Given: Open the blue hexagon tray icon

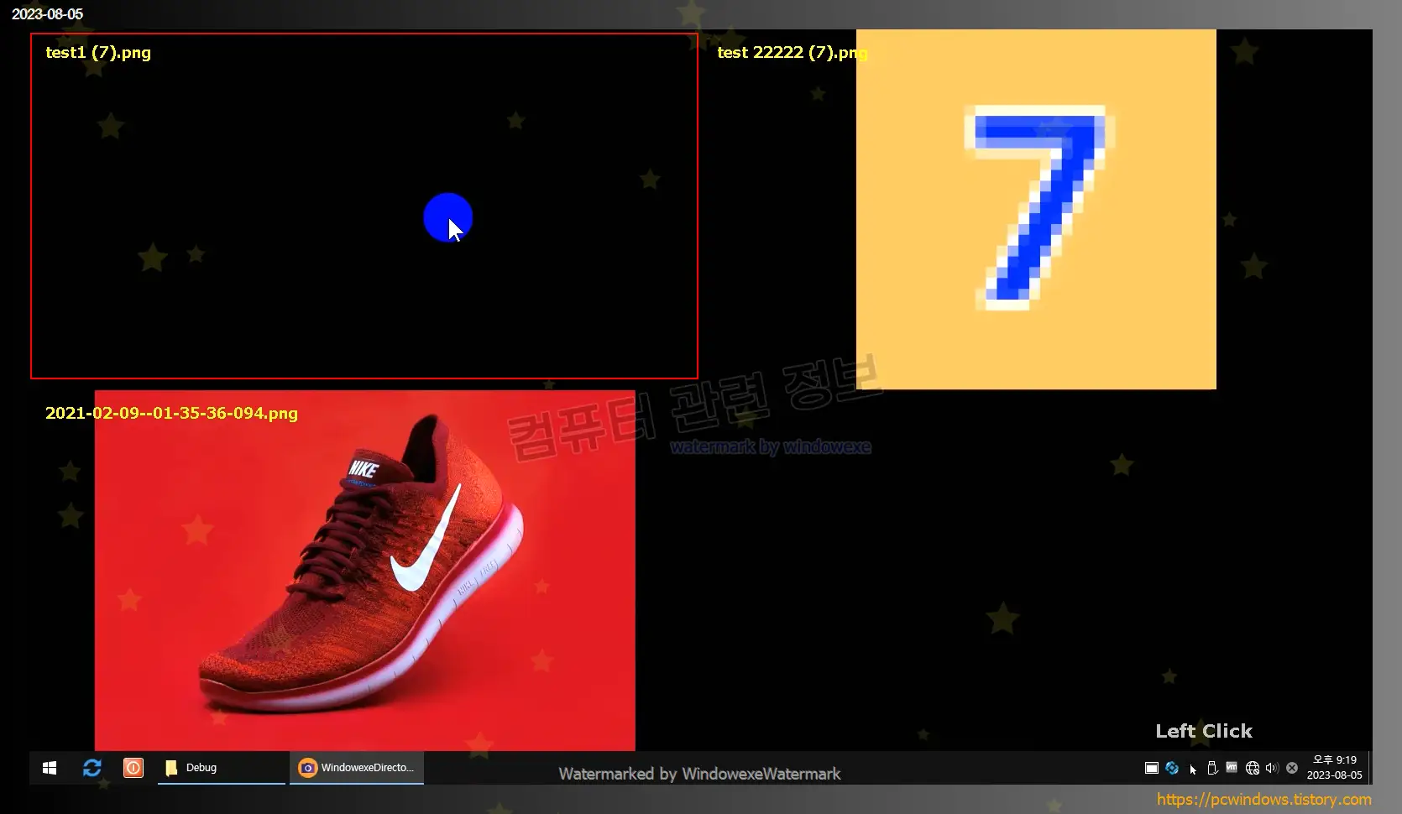Looking at the screenshot, I should (1172, 768).
